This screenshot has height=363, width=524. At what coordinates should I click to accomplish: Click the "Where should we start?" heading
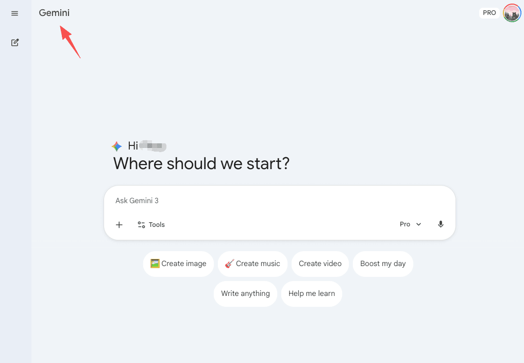(x=201, y=164)
